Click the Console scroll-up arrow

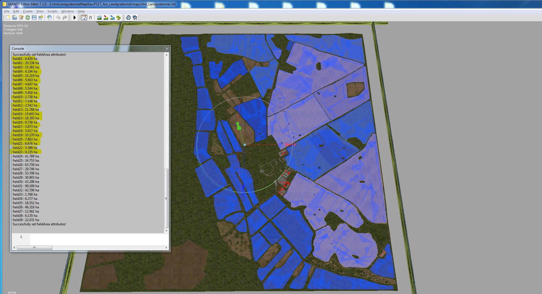167,55
